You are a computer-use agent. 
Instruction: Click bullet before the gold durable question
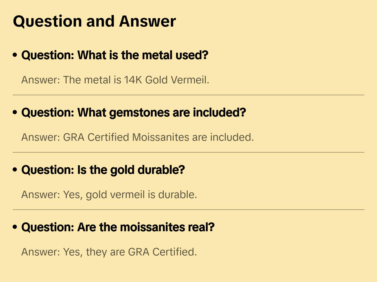pyautogui.click(x=15, y=170)
